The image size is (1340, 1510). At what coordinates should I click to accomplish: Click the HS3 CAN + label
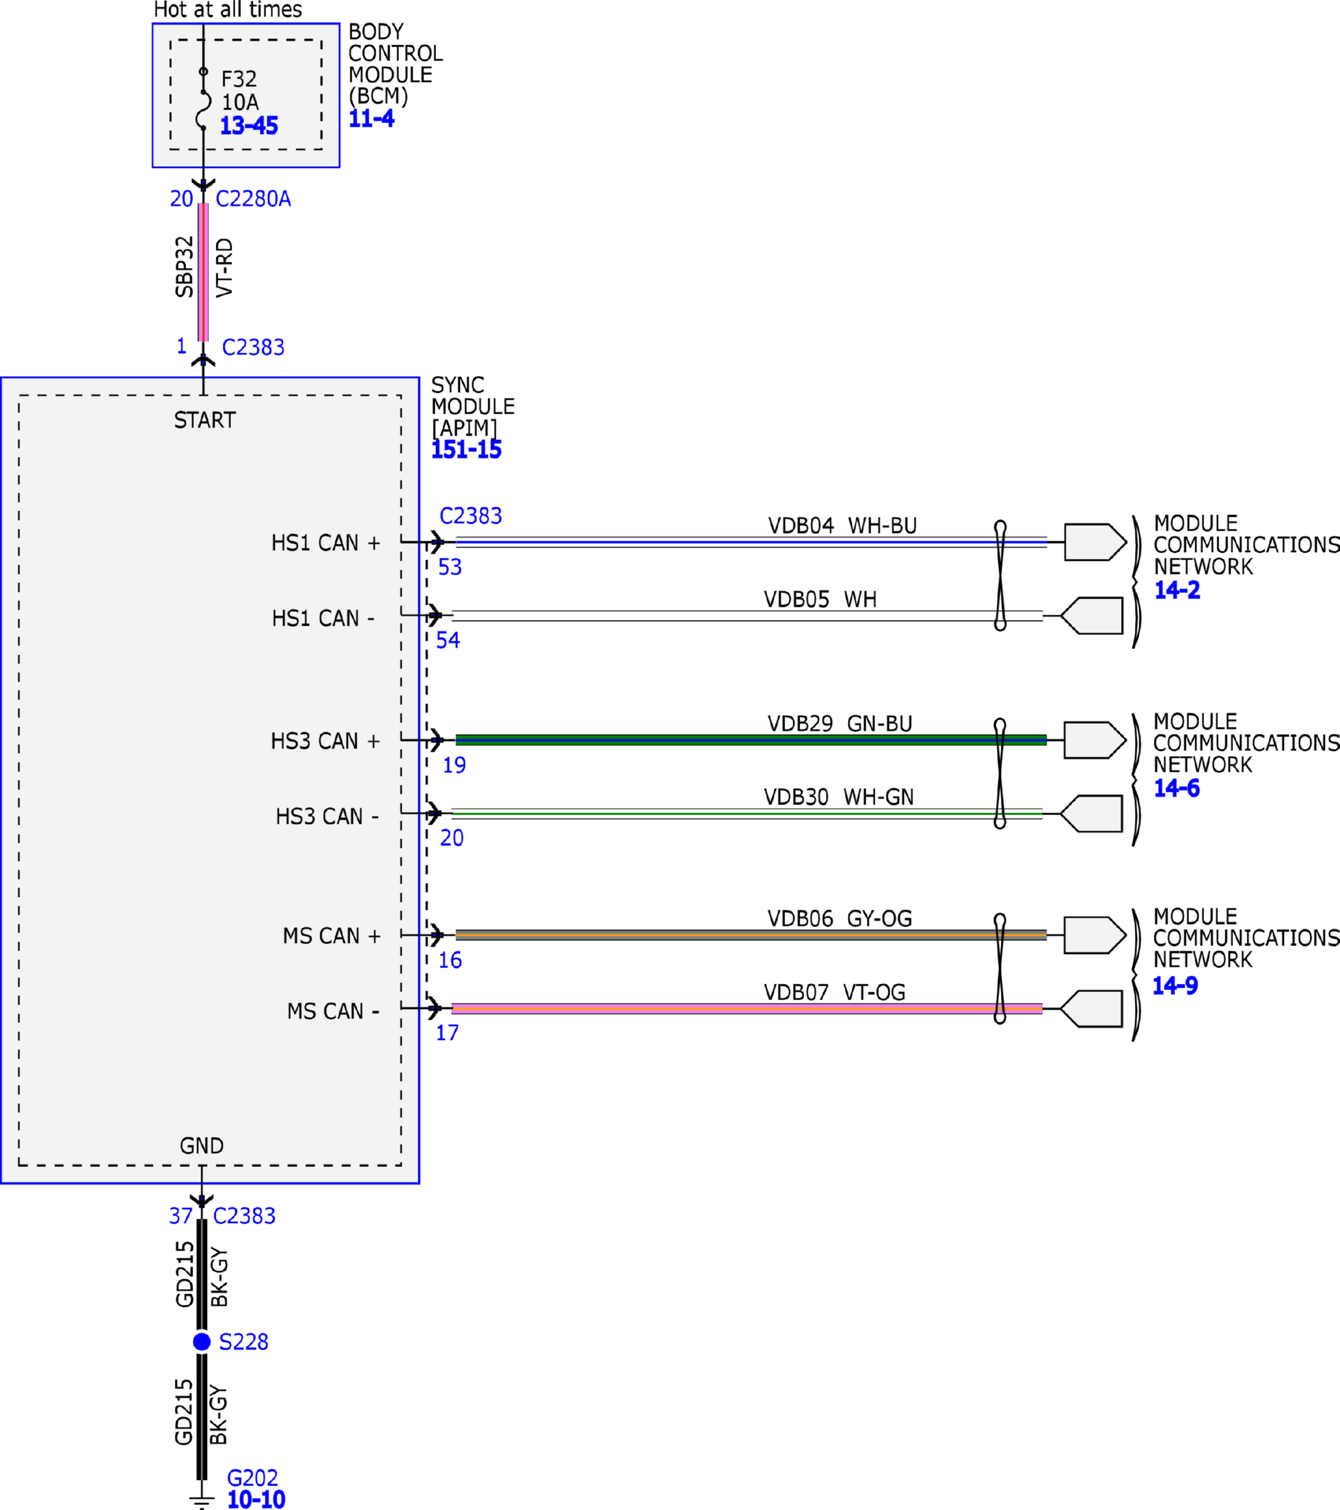(326, 741)
